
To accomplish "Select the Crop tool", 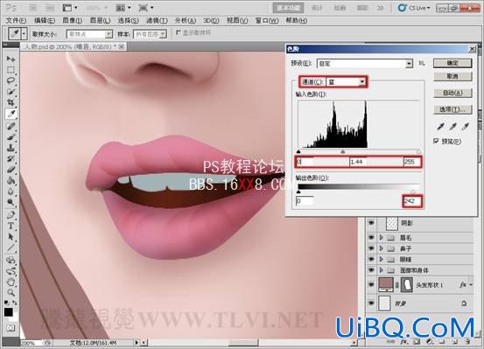I will point(11,102).
